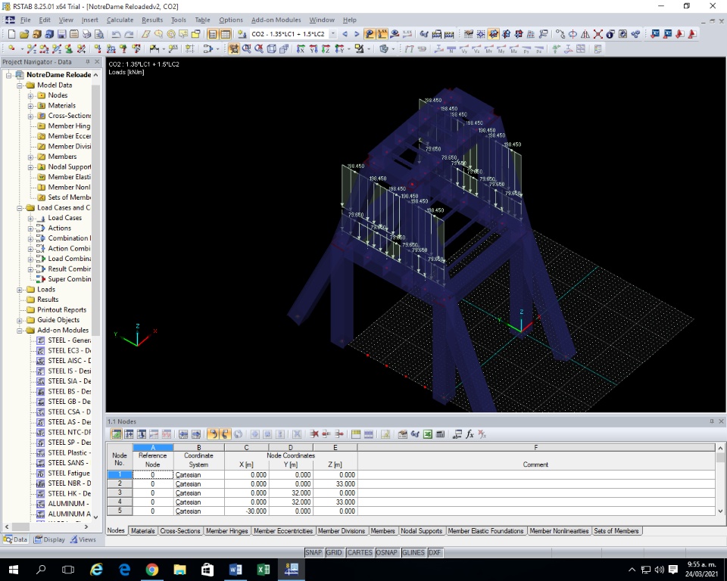
Task: Toggle GLINES in the status bar
Action: coord(413,552)
